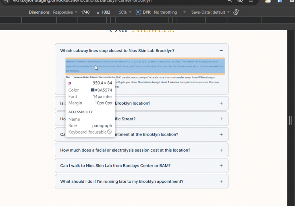Expand the Barclays Center or BAM FAQ

click(x=221, y=166)
